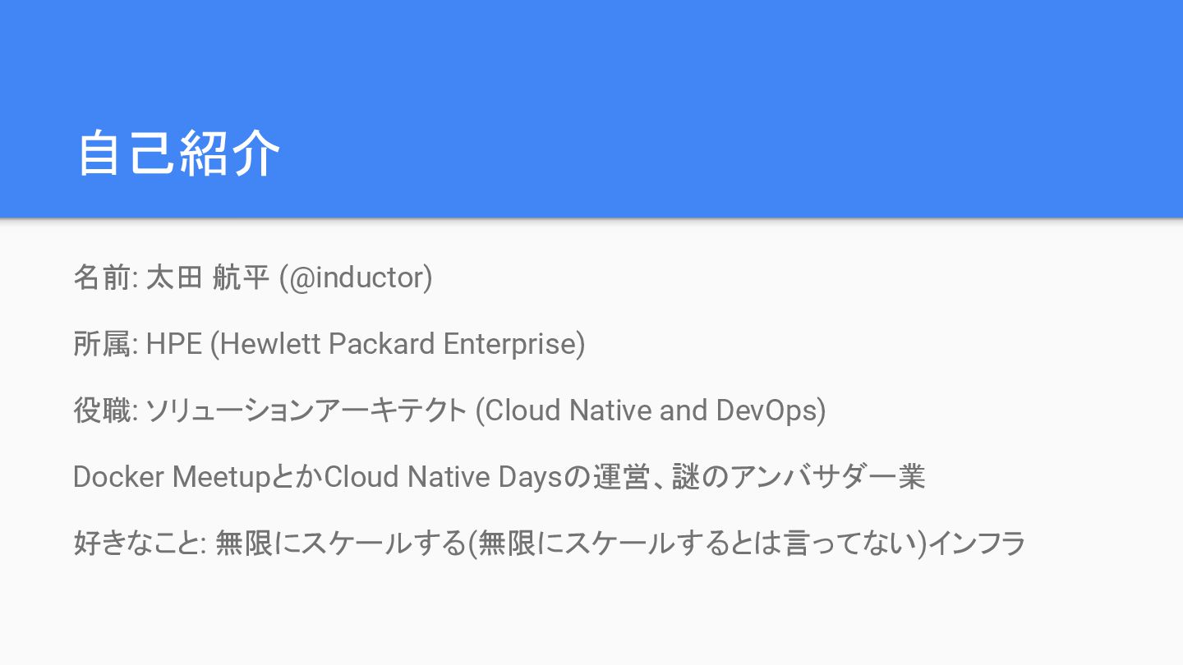Viewport: 1183px width, 665px height.
Task: Select the name 太田 航平
Action: pos(207,277)
